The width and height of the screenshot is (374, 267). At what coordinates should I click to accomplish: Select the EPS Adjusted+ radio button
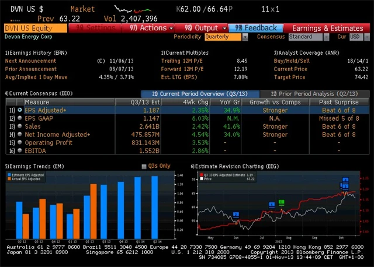tap(20, 110)
